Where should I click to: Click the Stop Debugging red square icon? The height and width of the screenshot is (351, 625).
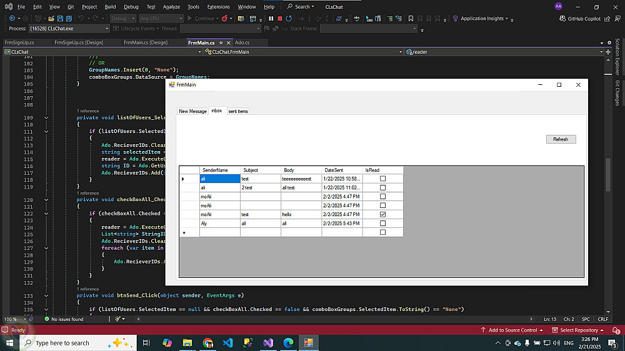point(279,19)
